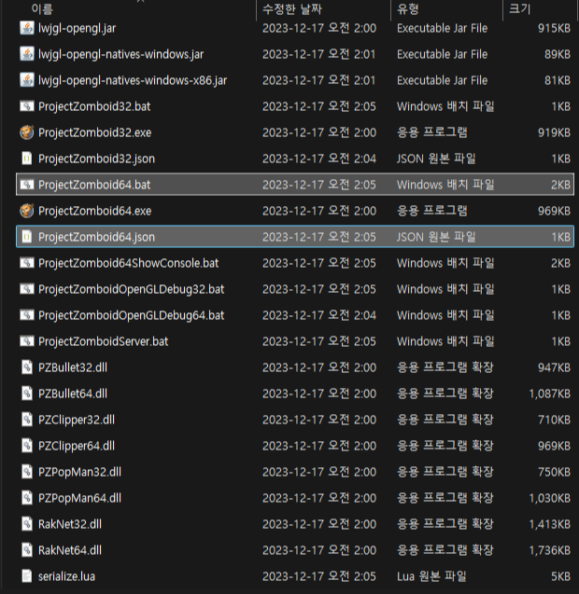Select the file name serialize.lua
This screenshot has height=594, width=579.
pyautogui.click(x=67, y=577)
